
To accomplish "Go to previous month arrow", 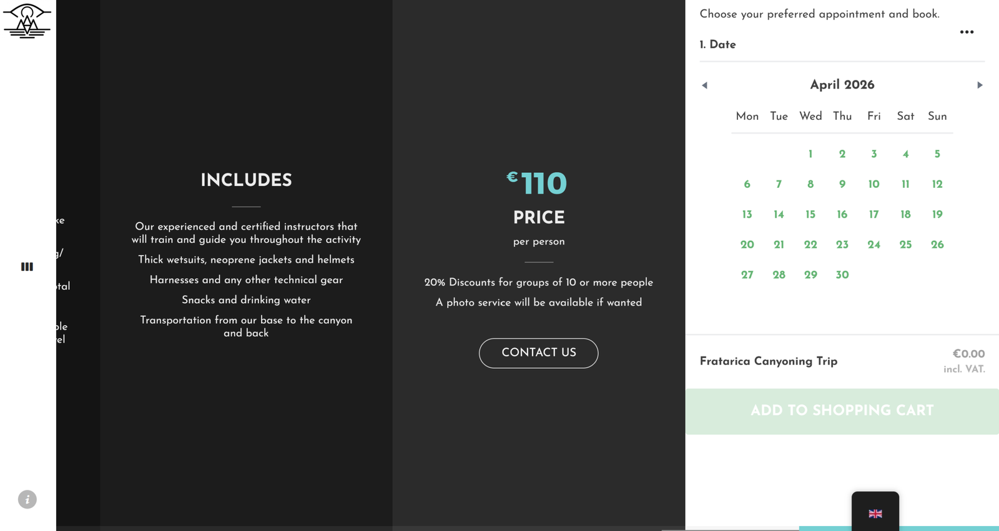I will pos(705,85).
